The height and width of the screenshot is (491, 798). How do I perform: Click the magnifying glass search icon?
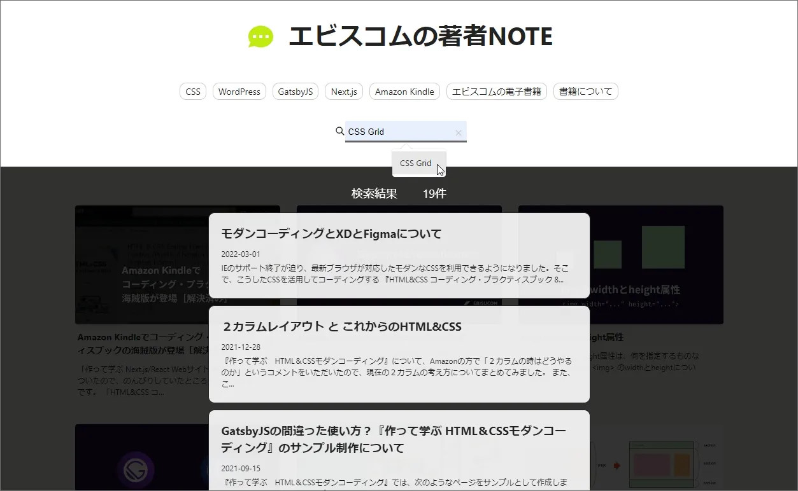[x=339, y=131]
